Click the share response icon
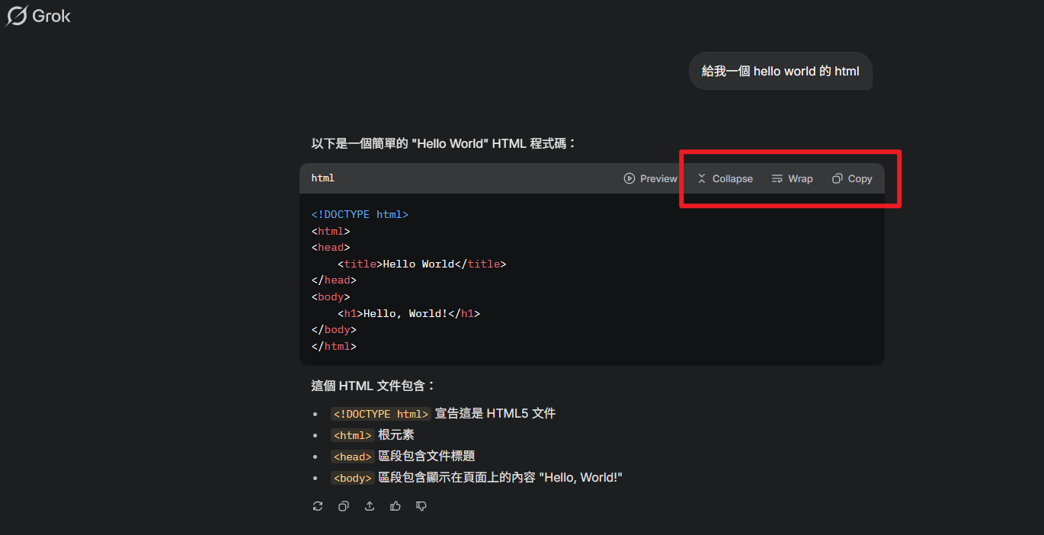1044x535 pixels. pyautogui.click(x=370, y=506)
